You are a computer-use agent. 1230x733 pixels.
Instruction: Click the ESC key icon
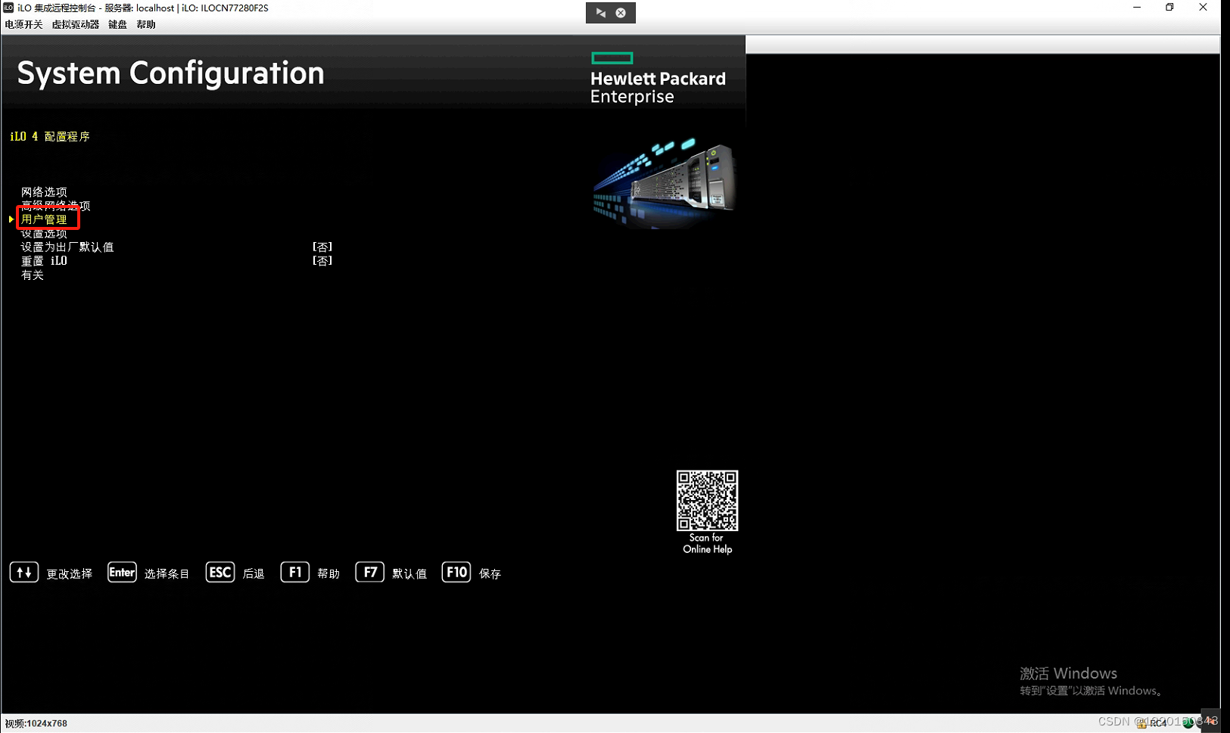point(220,573)
